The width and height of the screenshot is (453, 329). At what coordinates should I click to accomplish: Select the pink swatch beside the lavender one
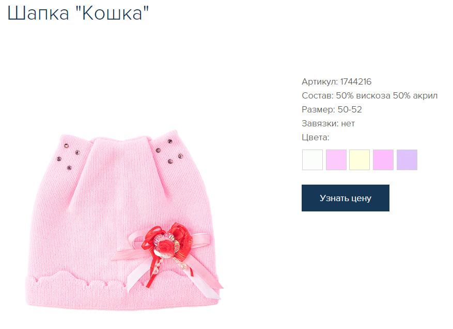(383, 160)
